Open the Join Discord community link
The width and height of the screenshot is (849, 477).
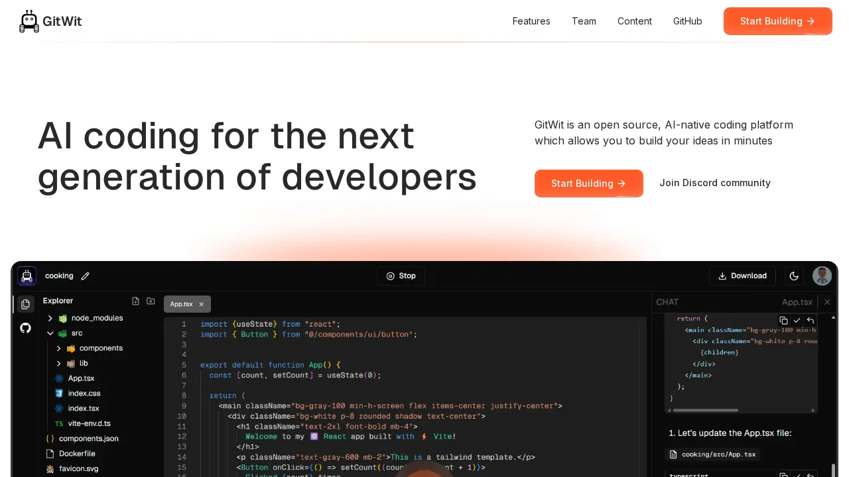coord(715,183)
